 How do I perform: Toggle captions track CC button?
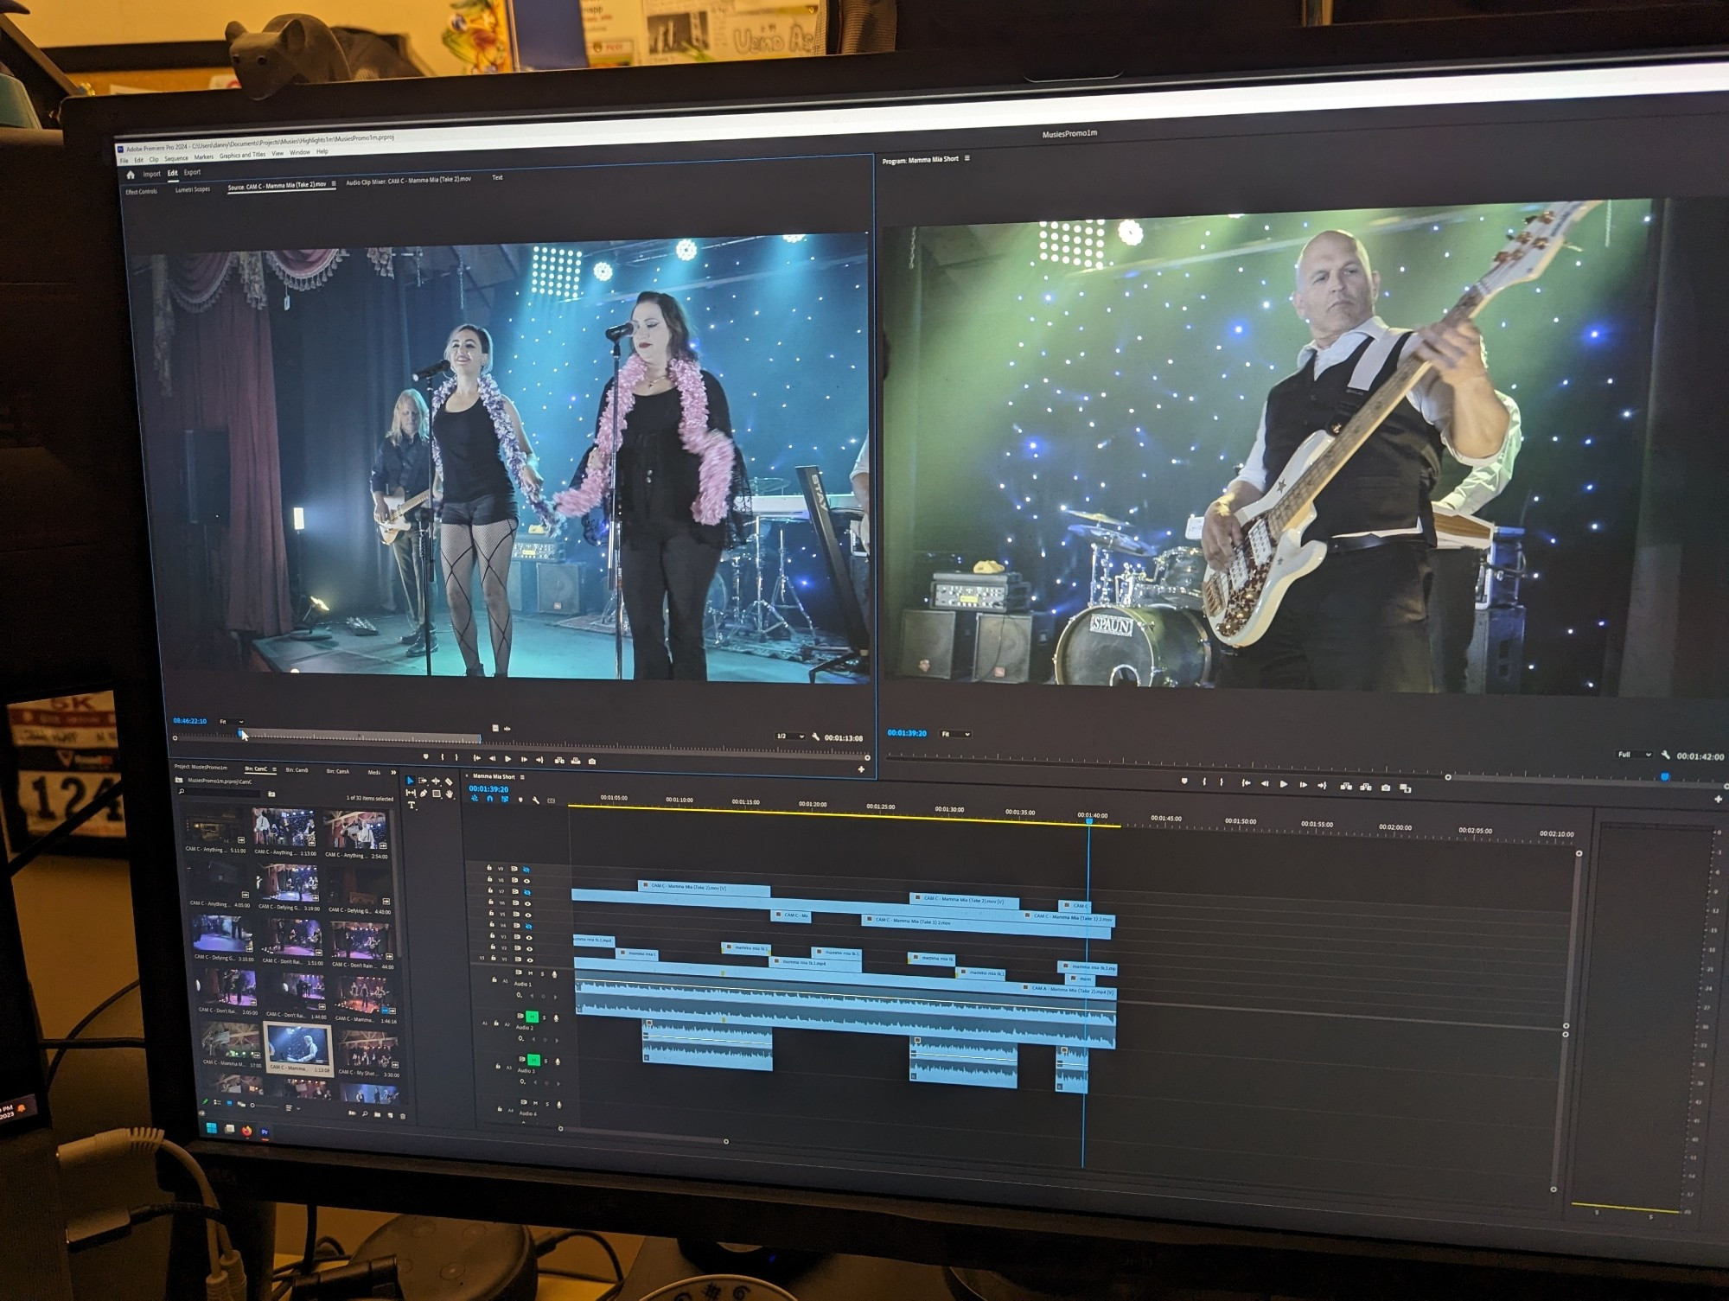(551, 800)
